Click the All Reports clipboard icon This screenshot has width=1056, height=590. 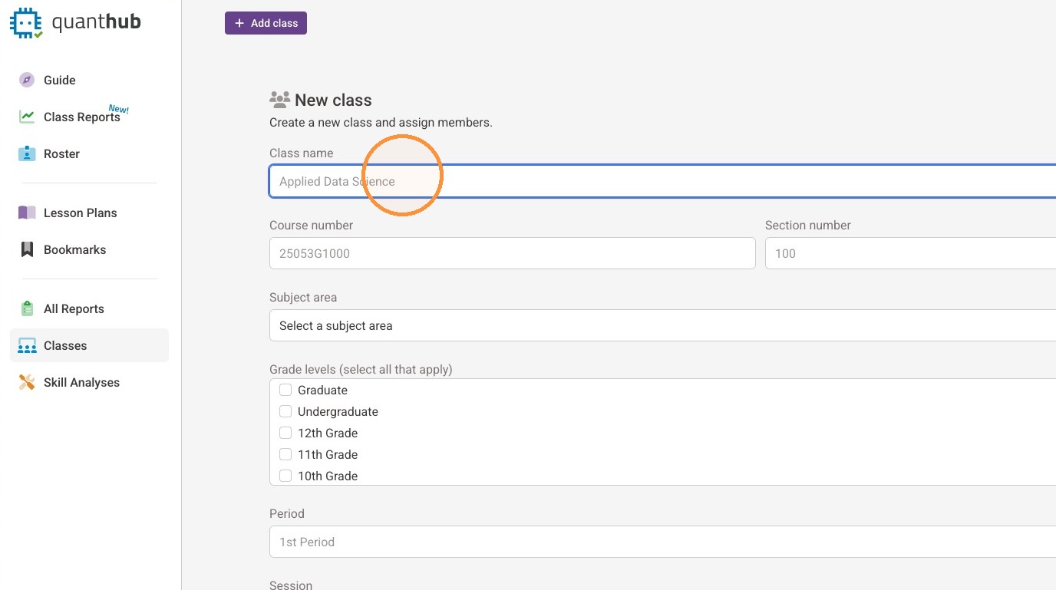[27, 308]
